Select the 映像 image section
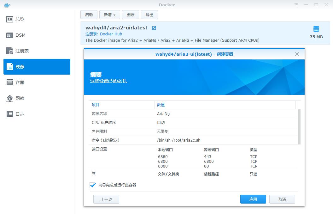This screenshot has height=214, width=333. point(37,67)
